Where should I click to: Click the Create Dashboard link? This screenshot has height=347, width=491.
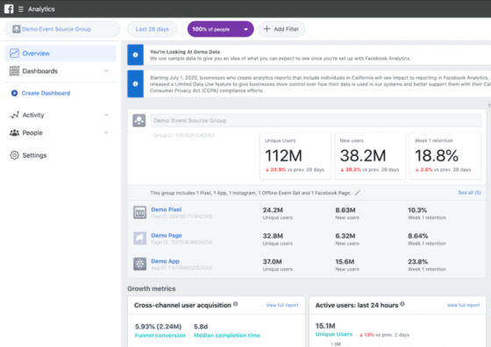coord(46,93)
